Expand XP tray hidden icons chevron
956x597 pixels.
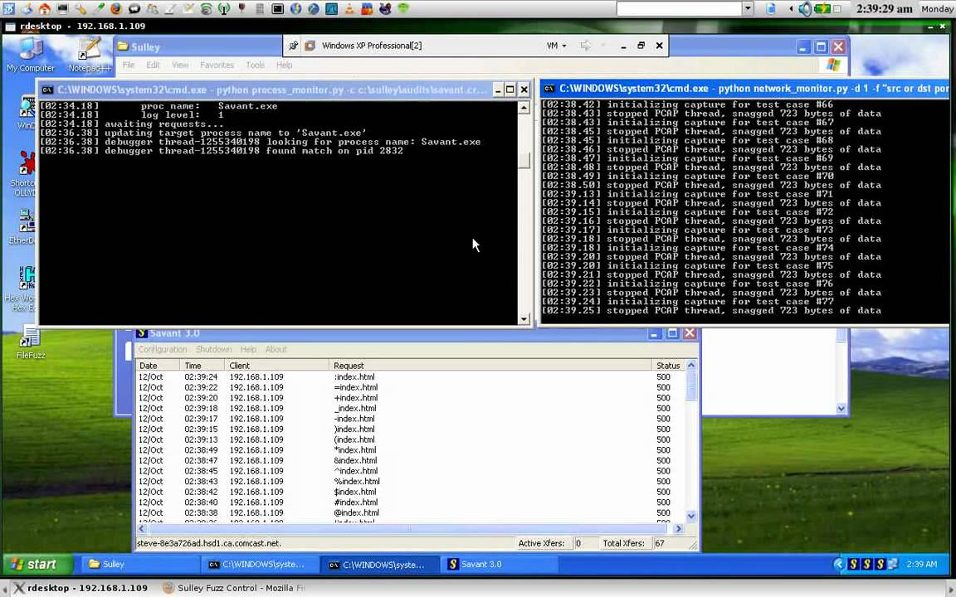(x=838, y=565)
